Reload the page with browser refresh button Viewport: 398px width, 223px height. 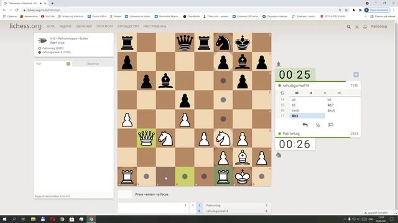pyautogui.click(x=17, y=10)
